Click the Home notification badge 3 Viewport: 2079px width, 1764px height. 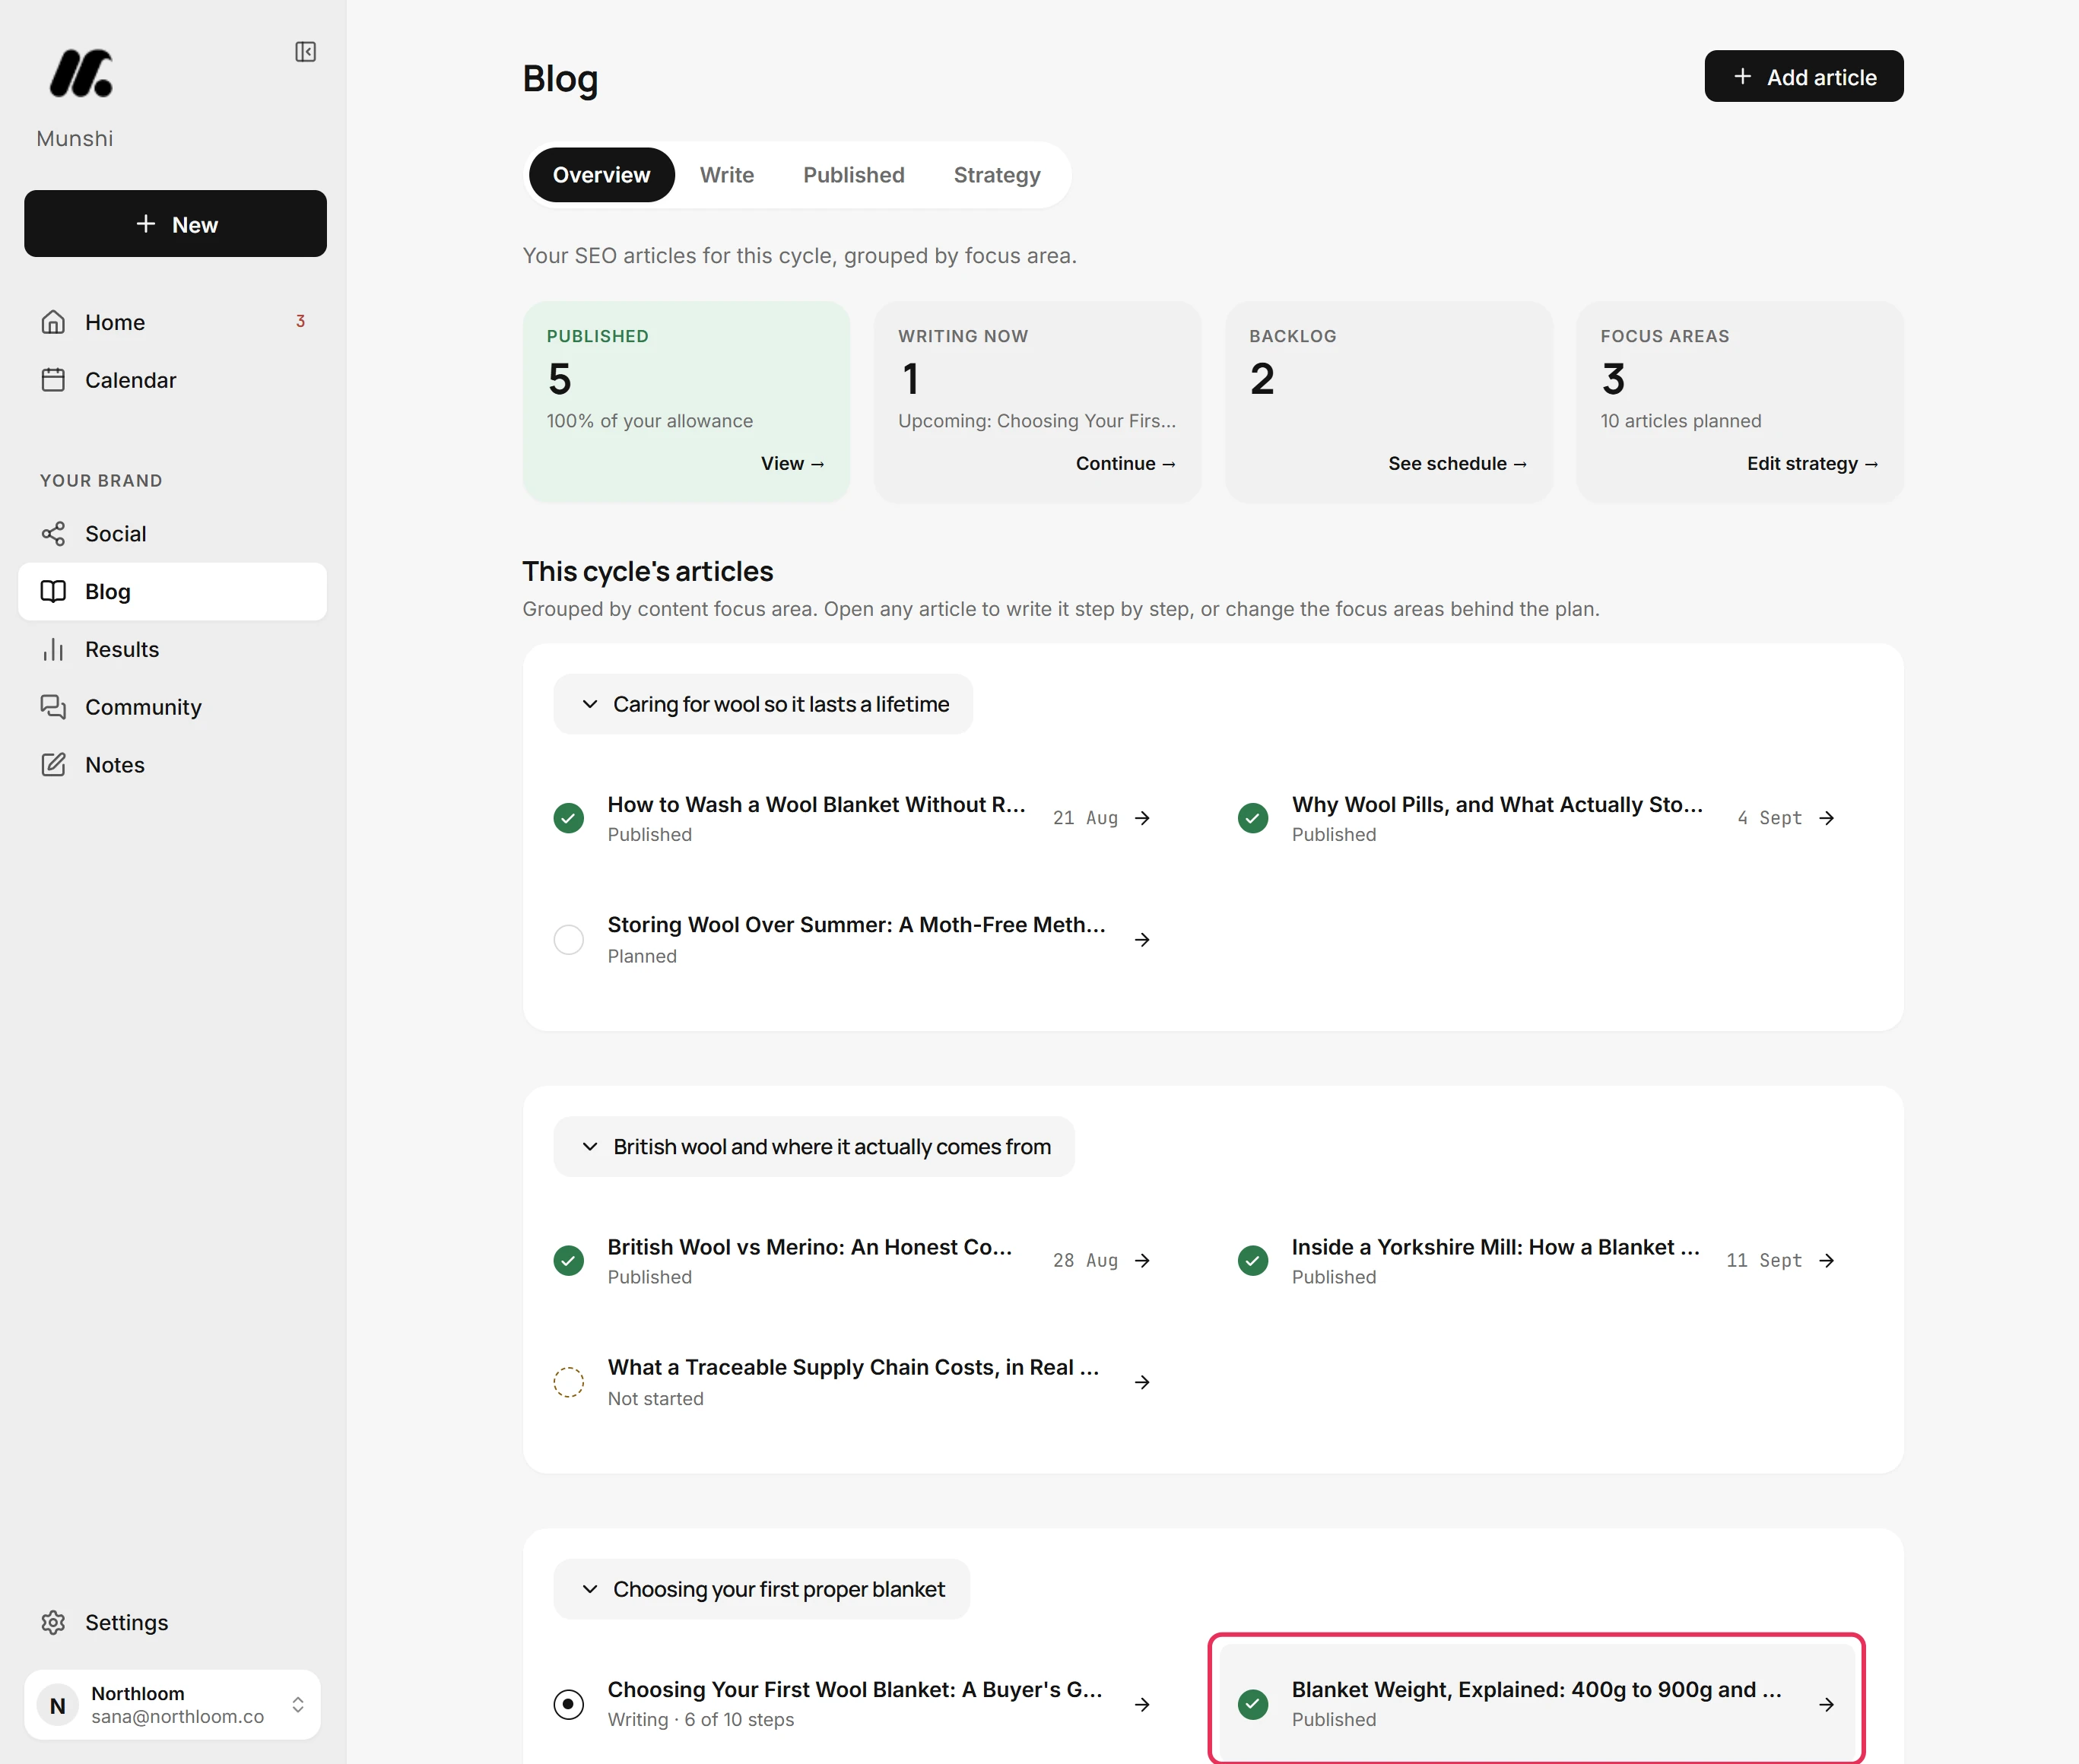coord(300,321)
